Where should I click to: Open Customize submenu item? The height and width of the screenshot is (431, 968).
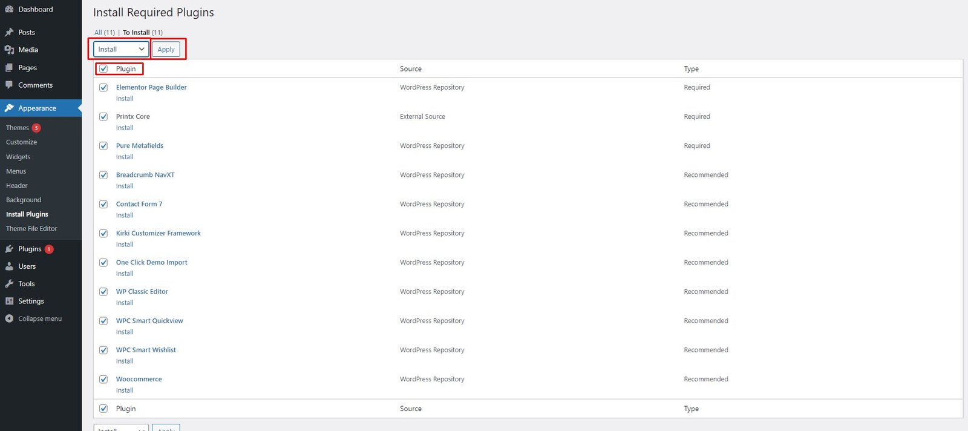21,142
